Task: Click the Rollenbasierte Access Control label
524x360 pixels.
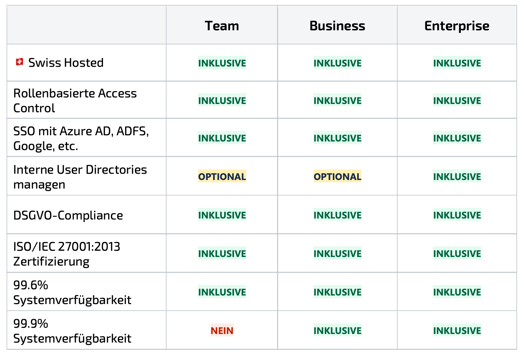Action: [75, 100]
